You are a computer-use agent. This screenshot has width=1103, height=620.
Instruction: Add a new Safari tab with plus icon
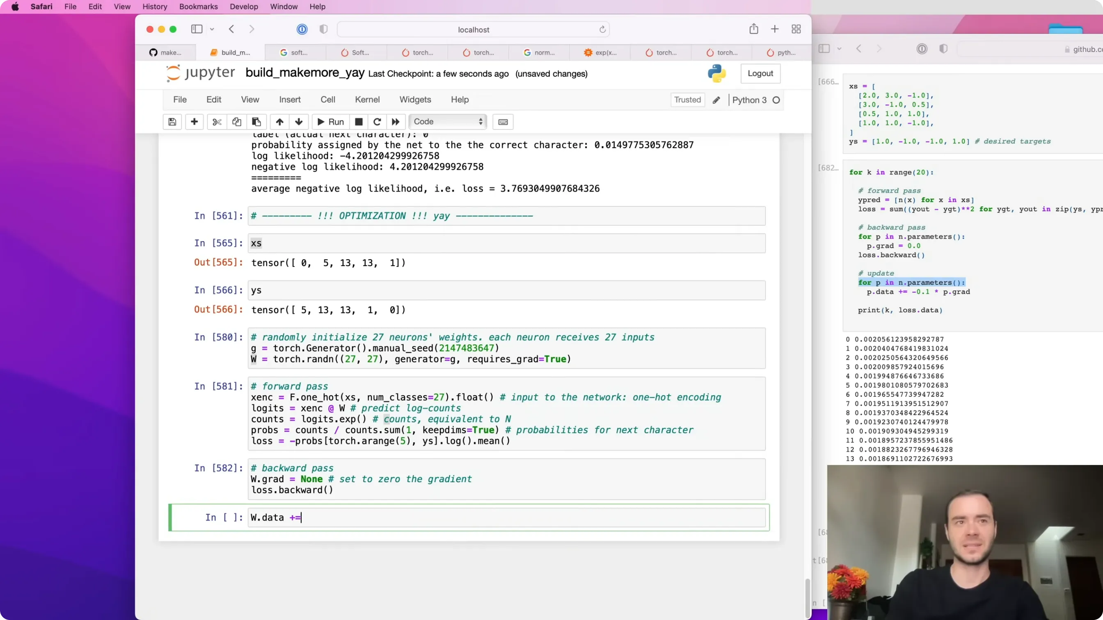[x=775, y=29]
